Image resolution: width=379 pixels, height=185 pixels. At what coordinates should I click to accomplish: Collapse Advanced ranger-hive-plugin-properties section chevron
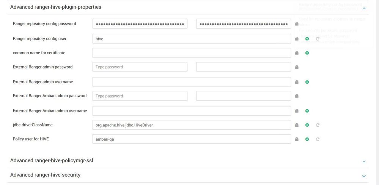(x=364, y=8)
